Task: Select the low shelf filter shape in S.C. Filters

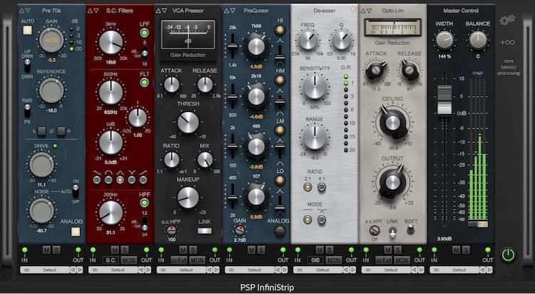Action: [97, 180]
